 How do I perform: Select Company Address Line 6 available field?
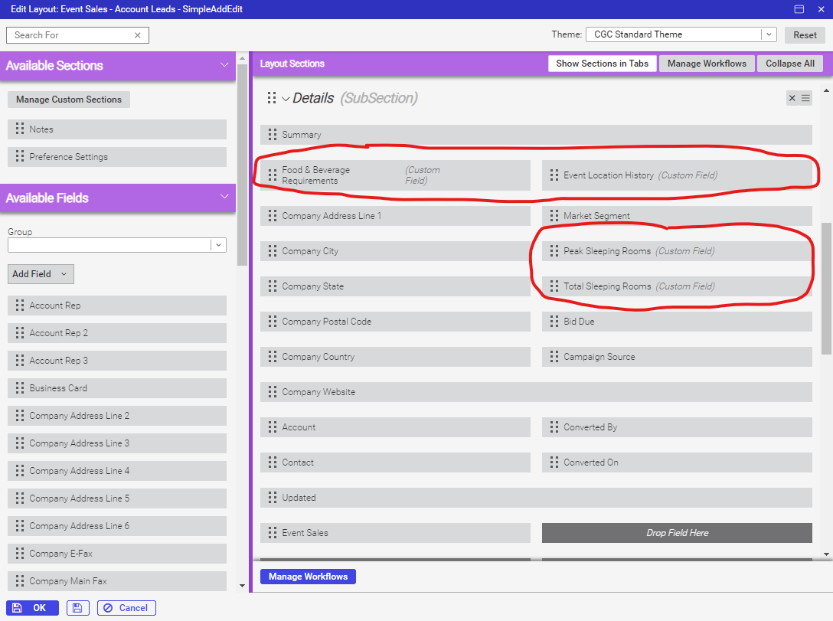tap(117, 527)
